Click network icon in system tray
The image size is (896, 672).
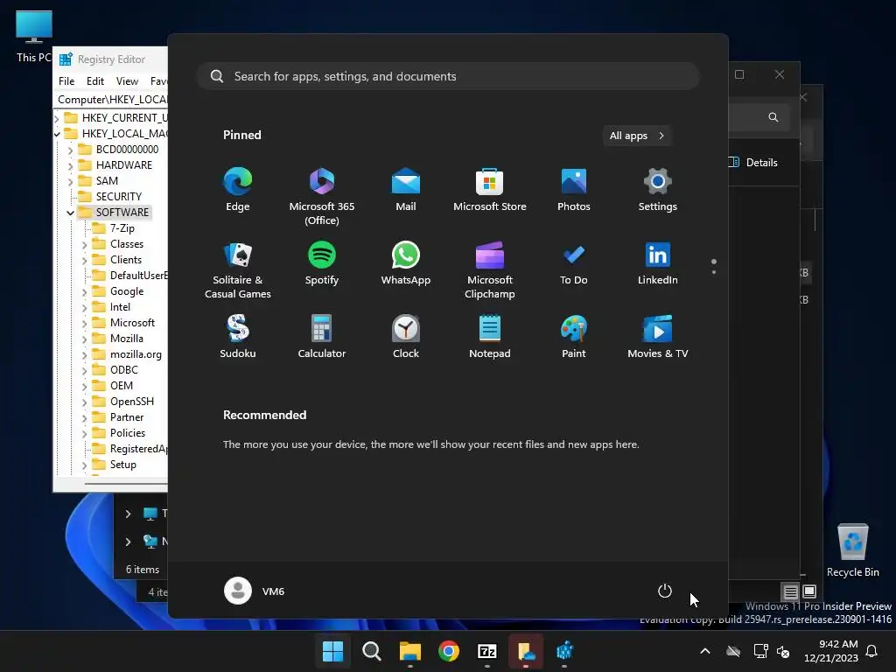coord(760,651)
